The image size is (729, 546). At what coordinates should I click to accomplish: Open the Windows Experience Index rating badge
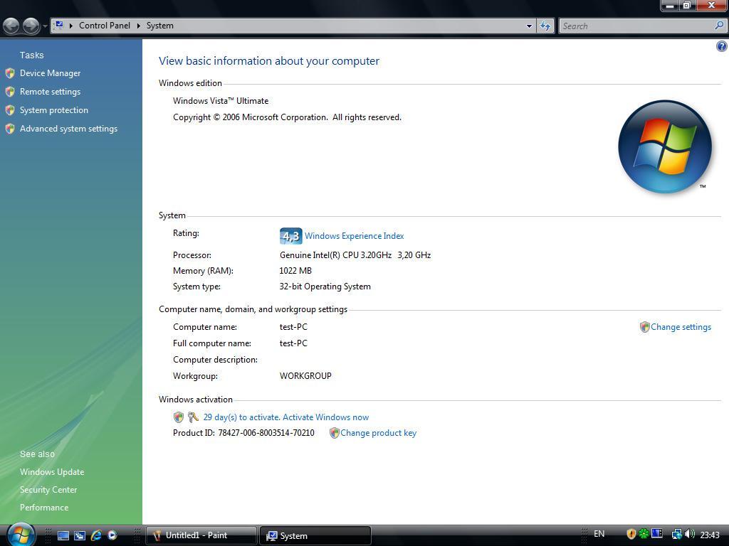290,236
